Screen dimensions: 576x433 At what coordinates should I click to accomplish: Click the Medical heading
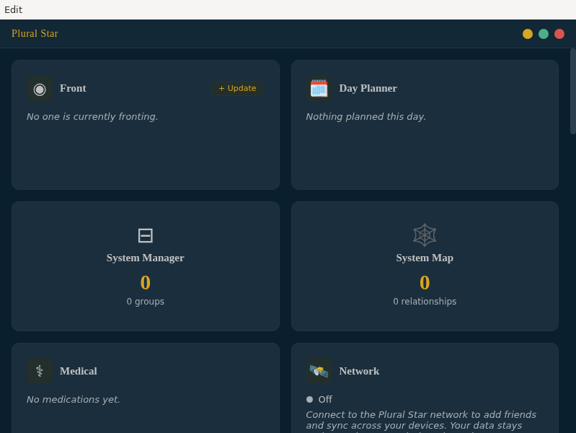pyautogui.click(x=79, y=371)
